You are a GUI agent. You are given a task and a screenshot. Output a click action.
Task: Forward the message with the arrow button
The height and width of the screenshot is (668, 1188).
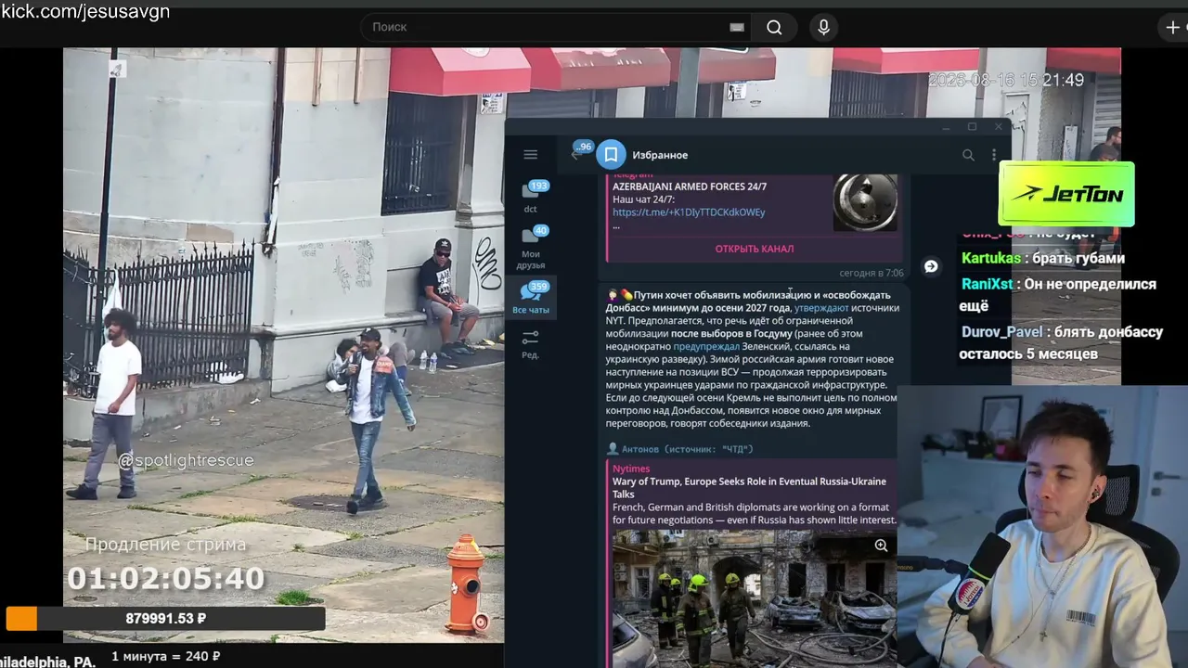931,266
